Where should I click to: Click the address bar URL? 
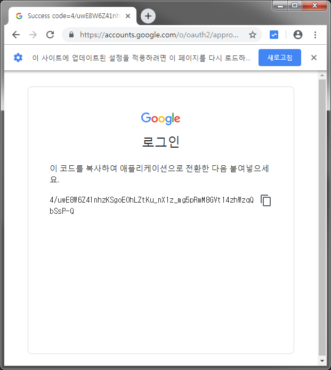pyautogui.click(x=159, y=35)
